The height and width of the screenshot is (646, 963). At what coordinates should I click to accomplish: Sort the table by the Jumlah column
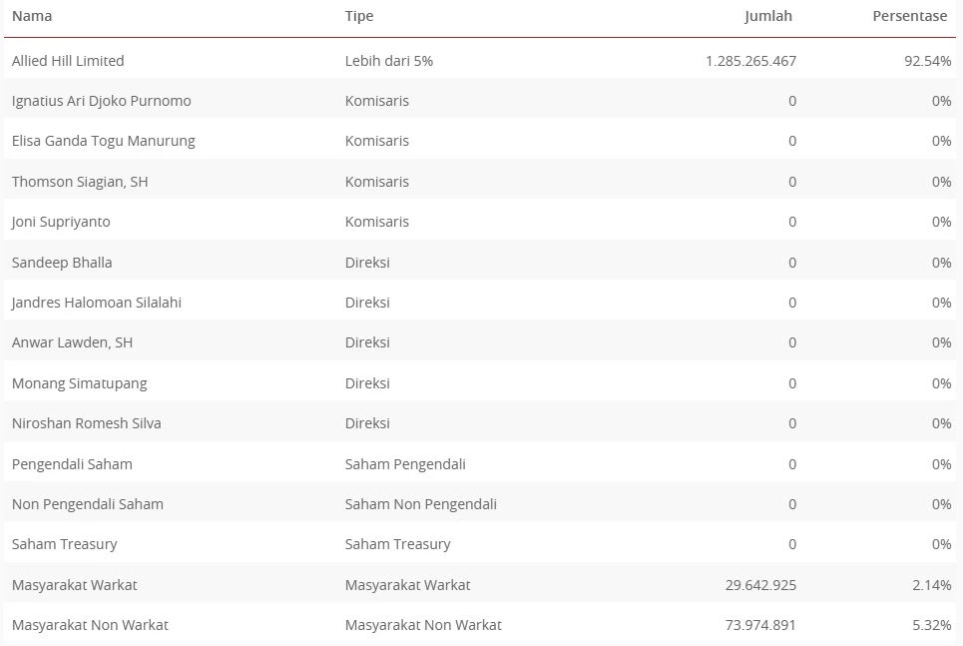click(767, 16)
